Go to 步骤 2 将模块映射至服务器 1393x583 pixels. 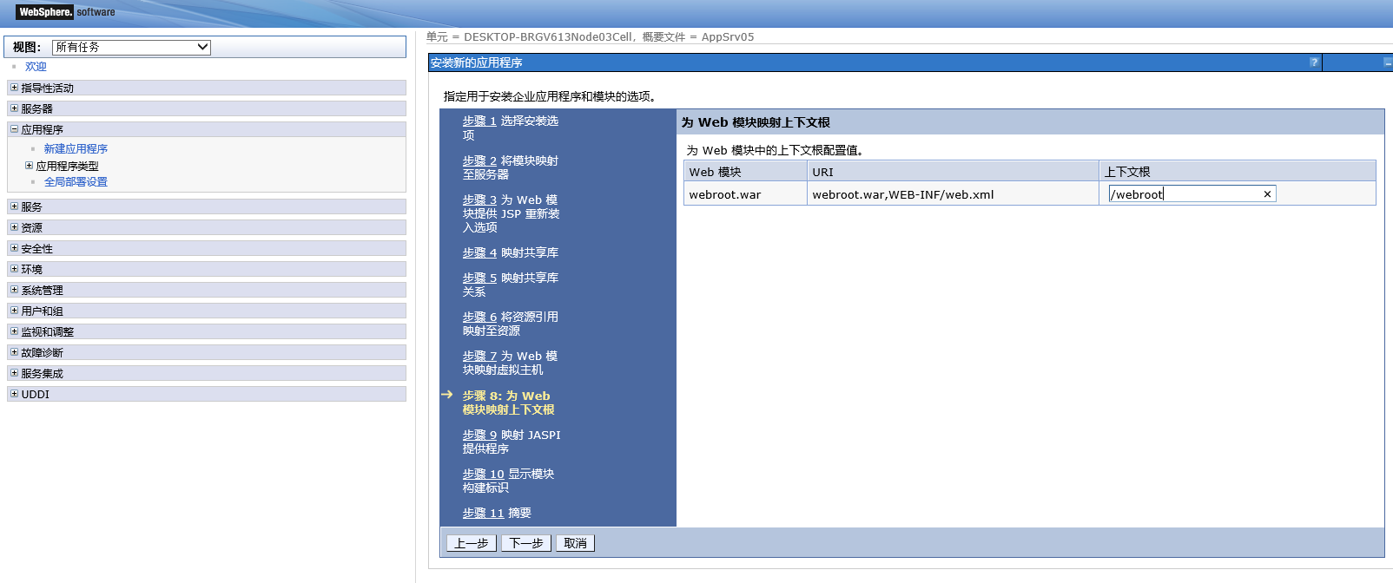pos(479,161)
